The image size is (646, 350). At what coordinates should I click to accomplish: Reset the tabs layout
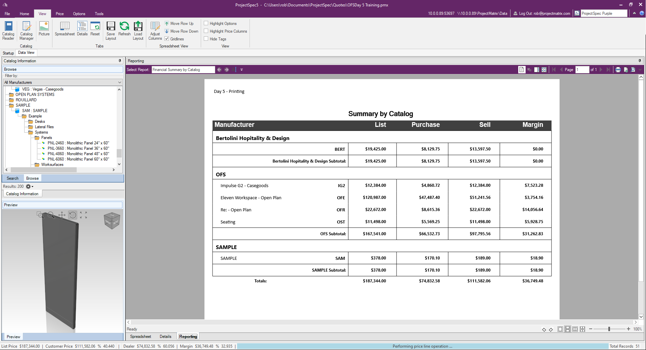coord(95,29)
